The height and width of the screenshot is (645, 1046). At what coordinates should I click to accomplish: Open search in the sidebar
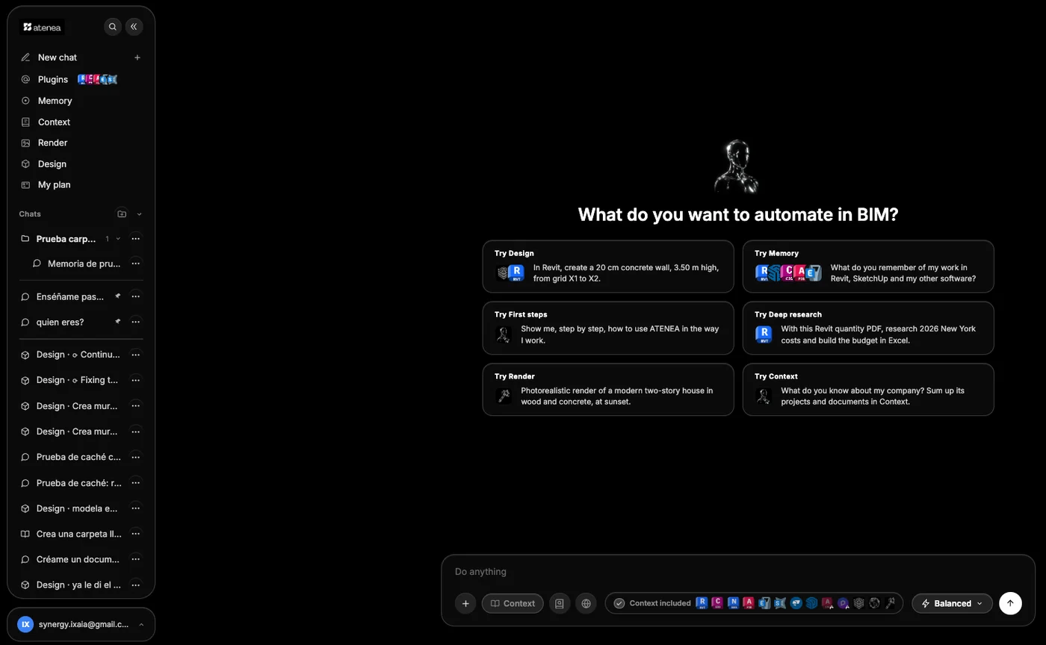pos(112,27)
